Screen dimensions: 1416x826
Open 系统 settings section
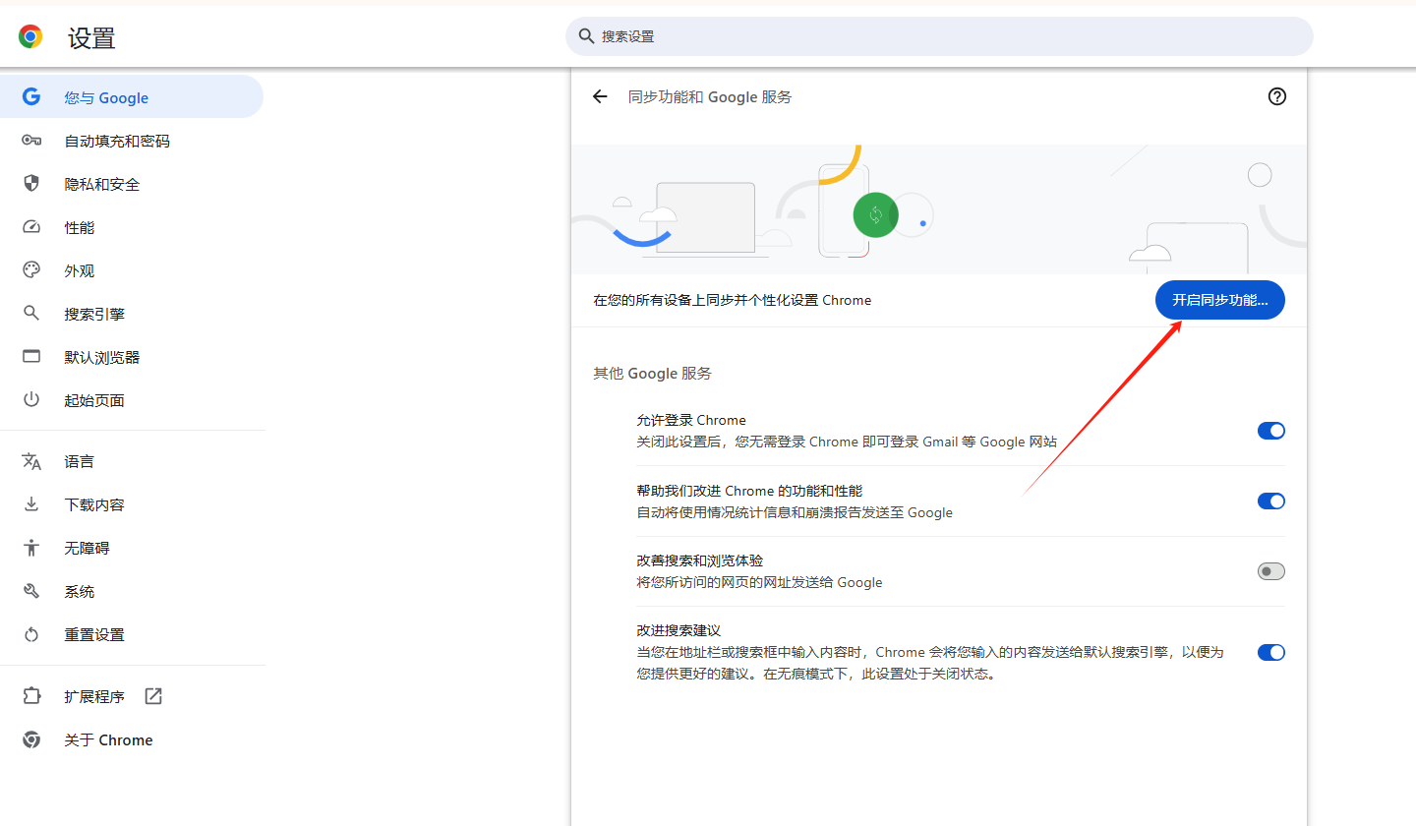pyautogui.click(x=132, y=591)
